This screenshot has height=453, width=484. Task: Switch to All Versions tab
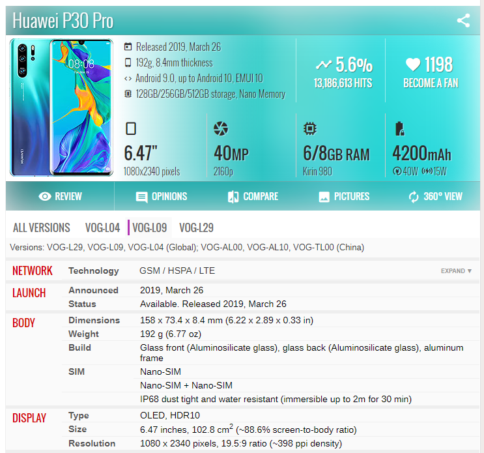pyautogui.click(x=42, y=227)
